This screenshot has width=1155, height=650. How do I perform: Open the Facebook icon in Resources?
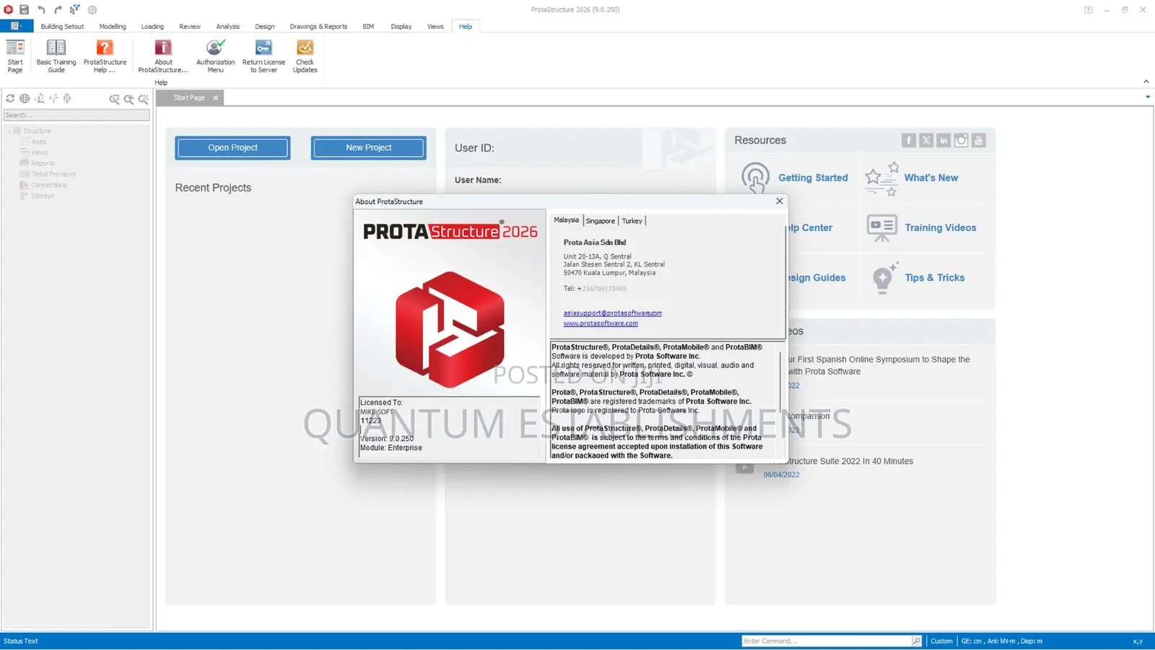click(x=909, y=140)
